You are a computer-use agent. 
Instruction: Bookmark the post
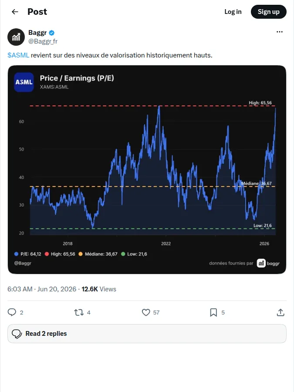(213, 312)
